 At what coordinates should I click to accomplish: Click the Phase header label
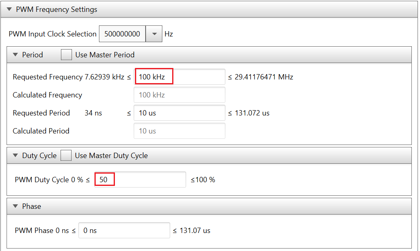click(31, 206)
